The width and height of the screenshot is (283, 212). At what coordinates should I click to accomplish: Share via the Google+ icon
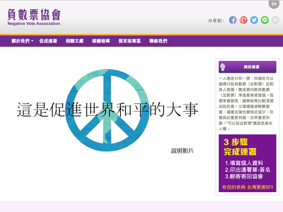coord(243,20)
